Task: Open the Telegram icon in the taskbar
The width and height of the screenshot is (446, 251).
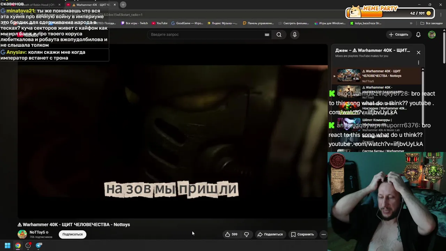Action: [x=39, y=245]
